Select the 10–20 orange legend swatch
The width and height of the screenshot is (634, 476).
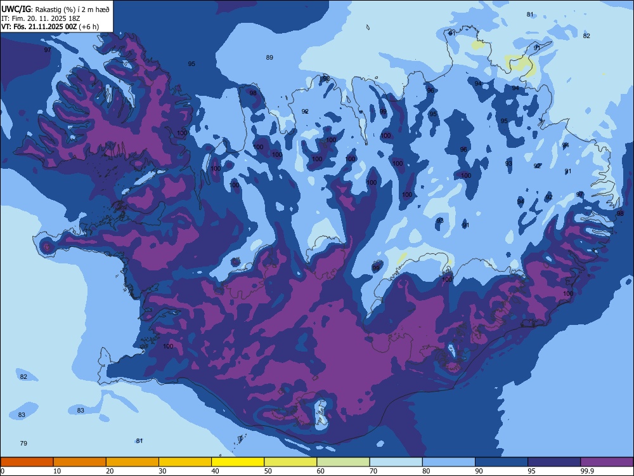(x=80, y=462)
